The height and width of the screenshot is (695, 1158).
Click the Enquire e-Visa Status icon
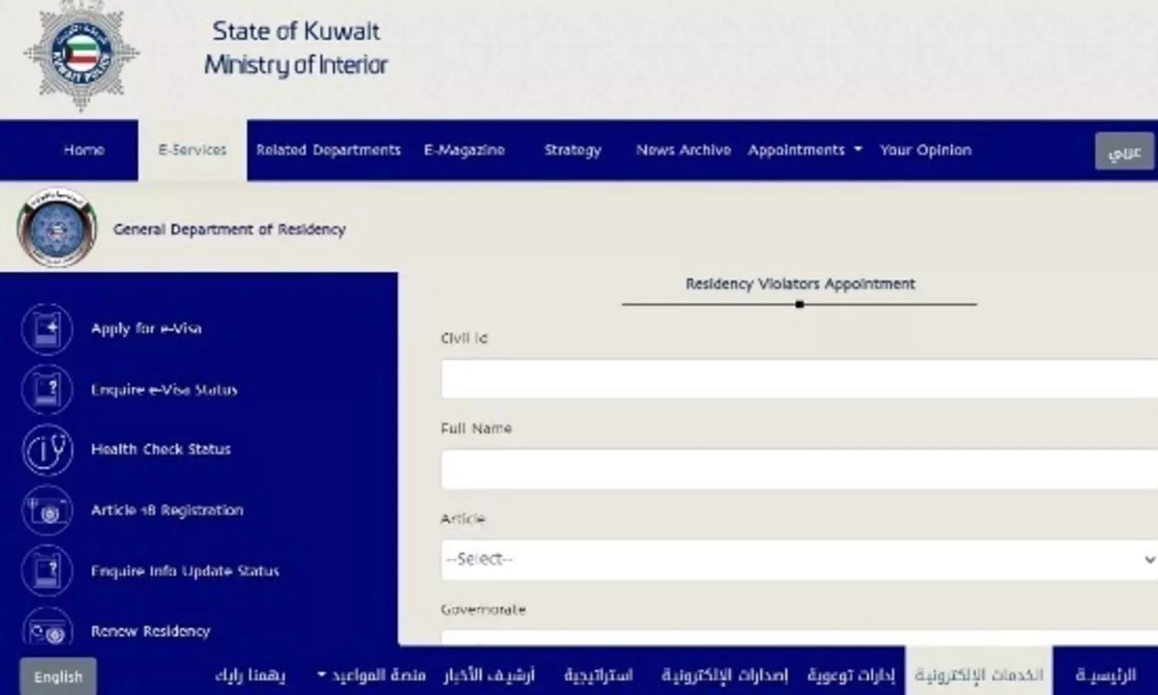coord(47,390)
